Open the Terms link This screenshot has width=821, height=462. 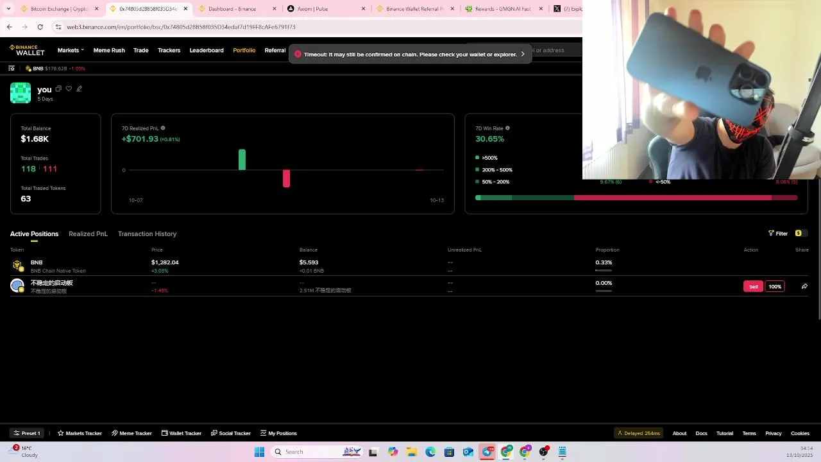pyautogui.click(x=749, y=433)
